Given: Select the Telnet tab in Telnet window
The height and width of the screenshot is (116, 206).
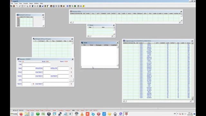Looking at the screenshot, I should click(91, 45).
